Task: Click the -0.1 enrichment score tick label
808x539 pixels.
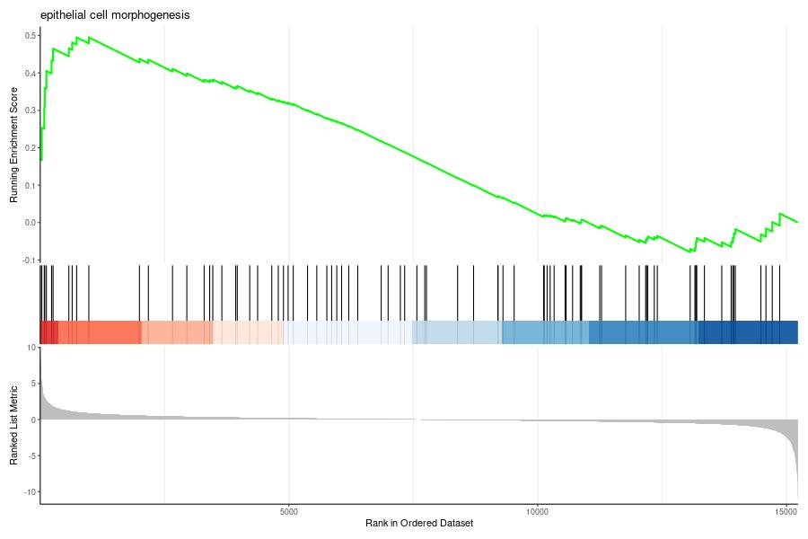Action: (29, 260)
